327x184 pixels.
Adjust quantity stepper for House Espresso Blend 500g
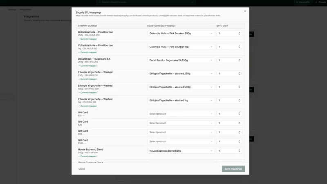tap(239, 151)
